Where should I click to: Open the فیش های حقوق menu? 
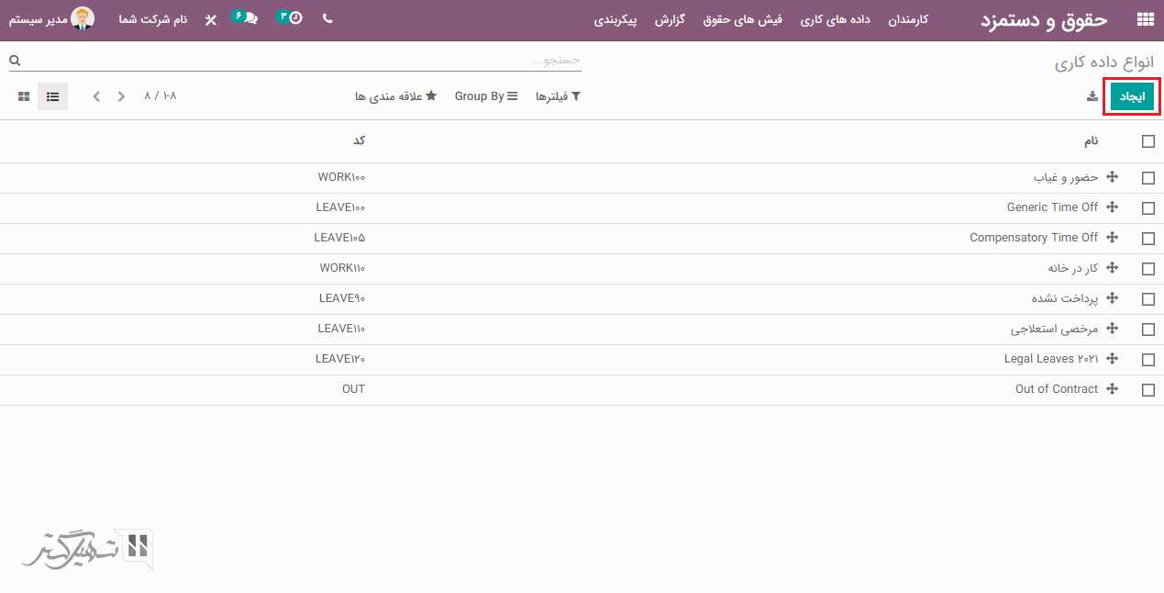pos(743,19)
